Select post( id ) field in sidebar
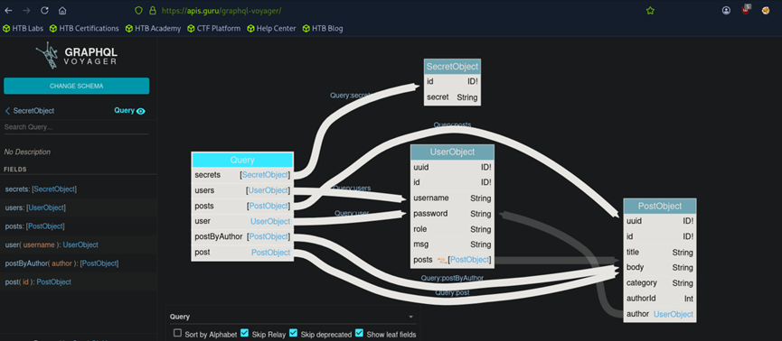782x341 pixels. (x=79, y=281)
